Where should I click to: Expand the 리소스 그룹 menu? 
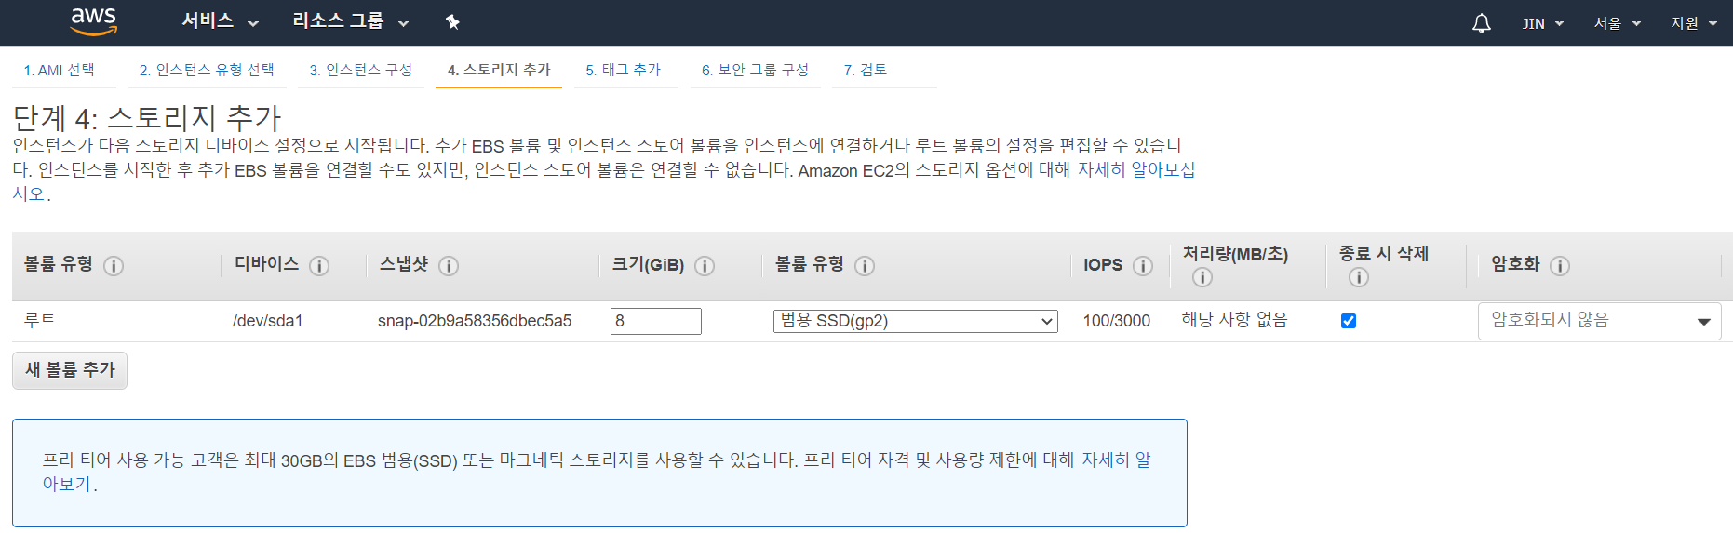(350, 21)
